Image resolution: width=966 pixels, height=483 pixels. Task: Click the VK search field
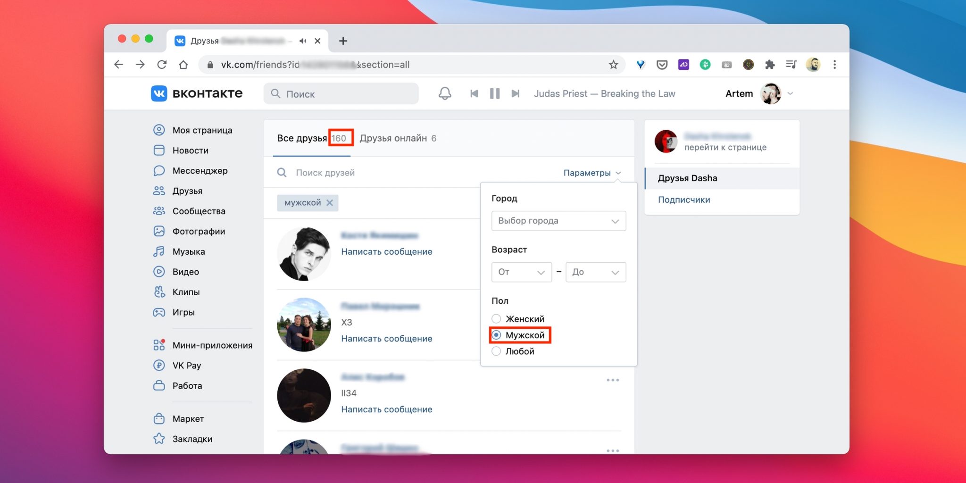click(x=341, y=93)
